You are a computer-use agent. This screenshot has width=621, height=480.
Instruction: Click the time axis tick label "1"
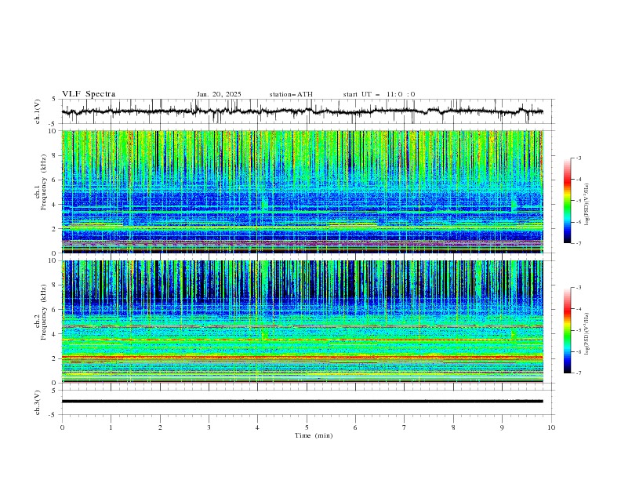tap(111, 427)
